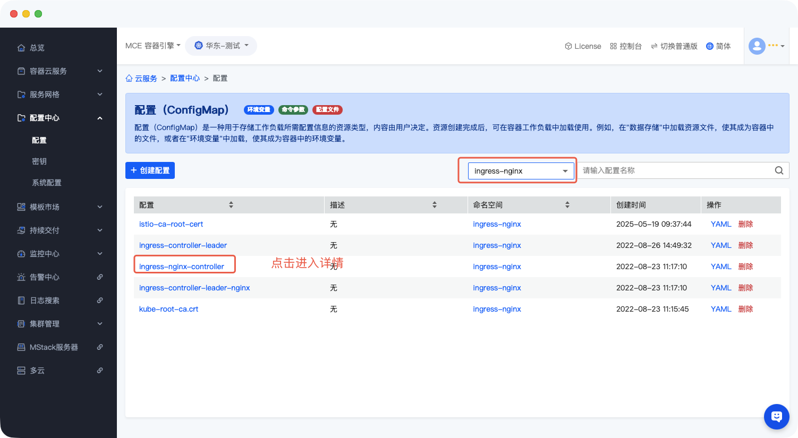Click the MStack服务器 link icon
798x438 pixels.
point(100,347)
